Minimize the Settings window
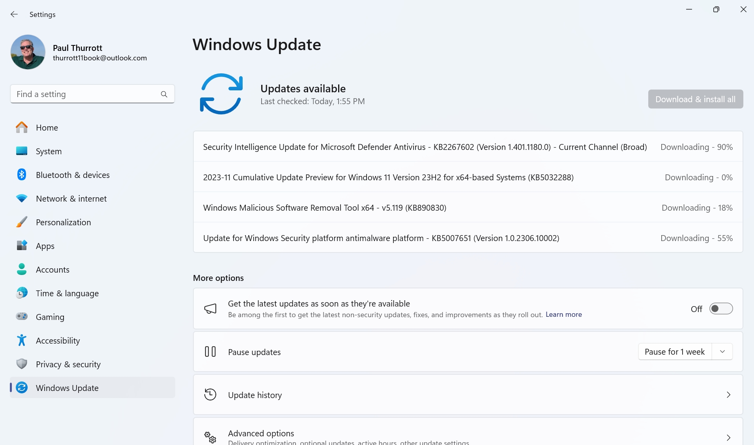 coord(689,9)
